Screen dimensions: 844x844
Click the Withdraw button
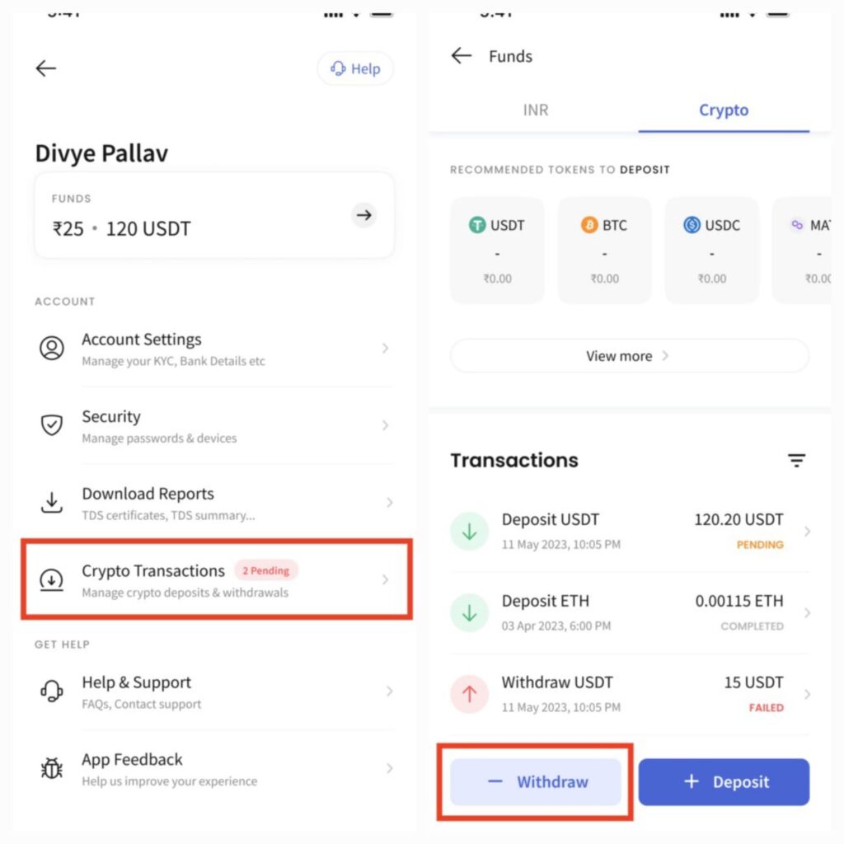(536, 782)
